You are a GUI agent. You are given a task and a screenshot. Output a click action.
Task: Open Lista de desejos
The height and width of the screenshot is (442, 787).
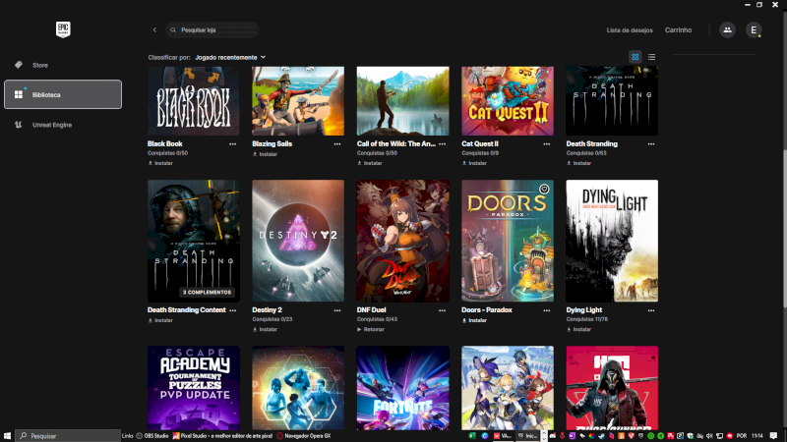point(630,30)
